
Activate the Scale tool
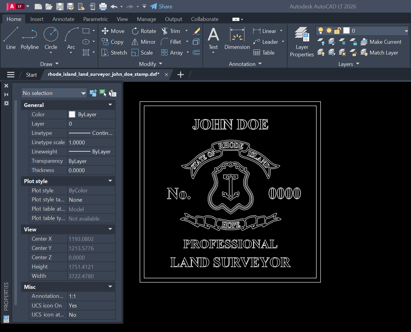142,52
